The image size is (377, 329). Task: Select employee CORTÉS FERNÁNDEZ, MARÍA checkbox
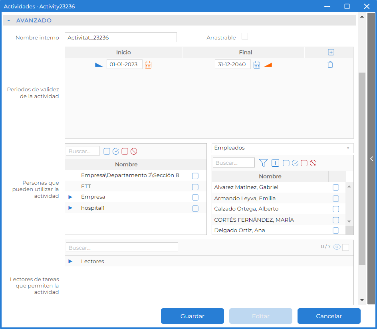(336, 220)
